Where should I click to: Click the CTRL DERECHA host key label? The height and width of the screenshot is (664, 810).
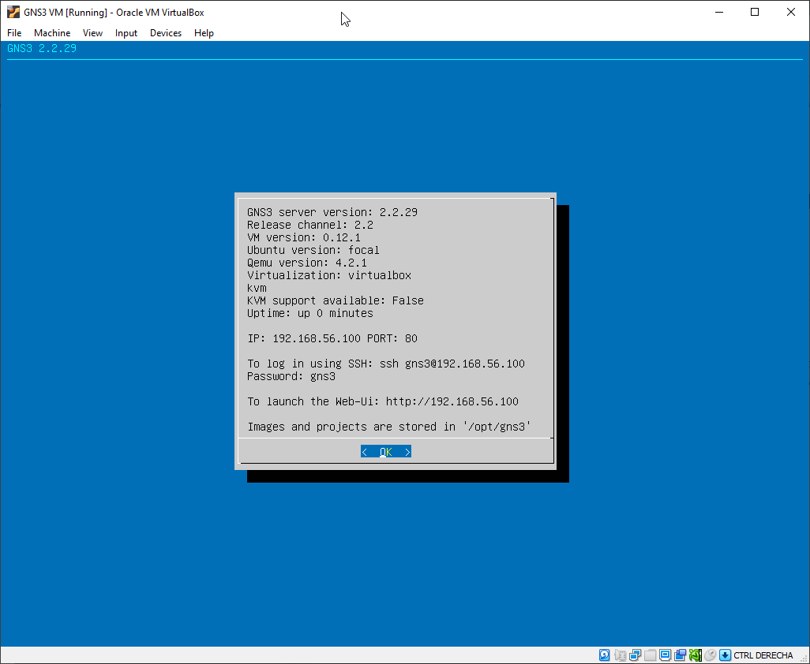tap(763, 655)
